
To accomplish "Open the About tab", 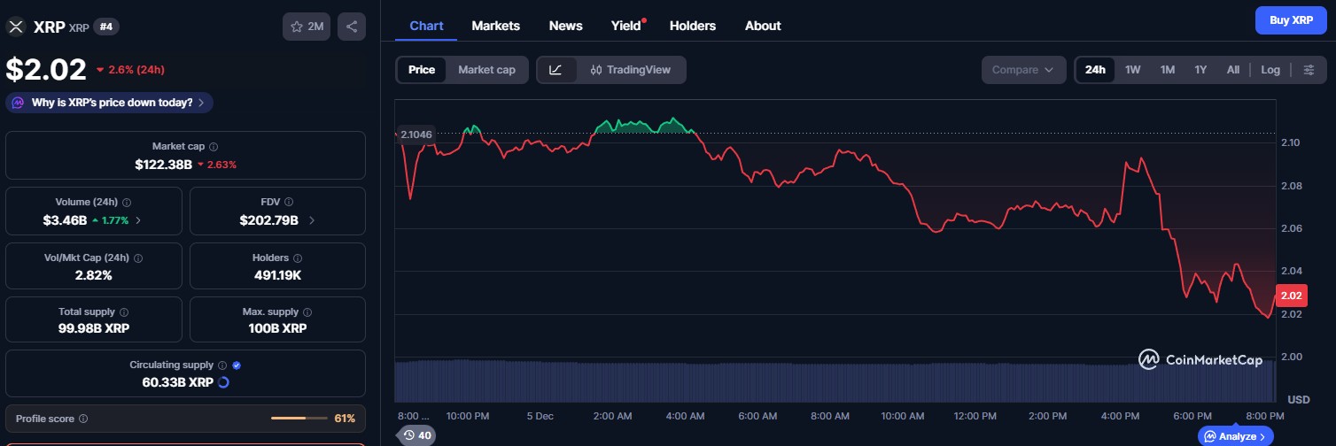I will click(763, 26).
